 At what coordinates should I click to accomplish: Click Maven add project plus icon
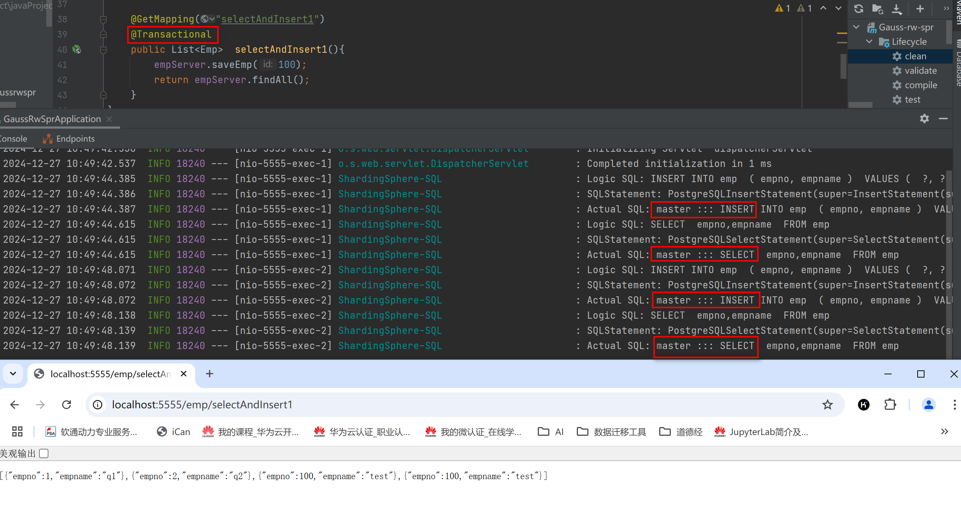point(919,9)
